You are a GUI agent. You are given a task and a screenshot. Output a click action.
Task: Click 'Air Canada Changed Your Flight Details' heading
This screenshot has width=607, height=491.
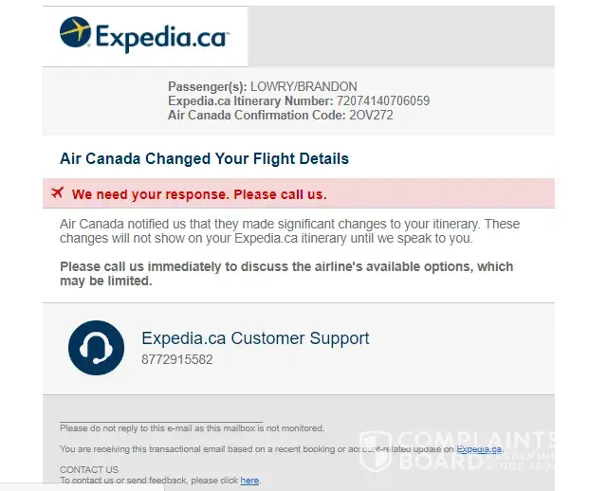point(204,159)
